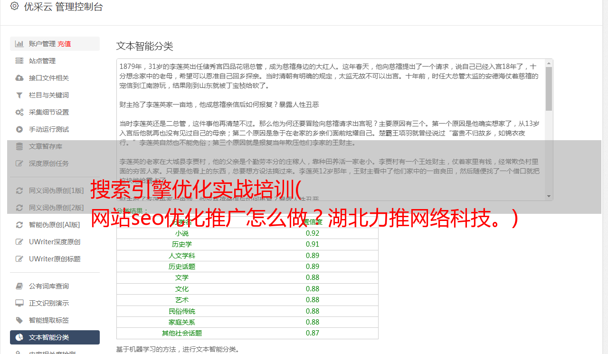Viewport: 608px width, 354px height.
Task: Select the tag icon beside 智能提取标签
Action: point(19,320)
